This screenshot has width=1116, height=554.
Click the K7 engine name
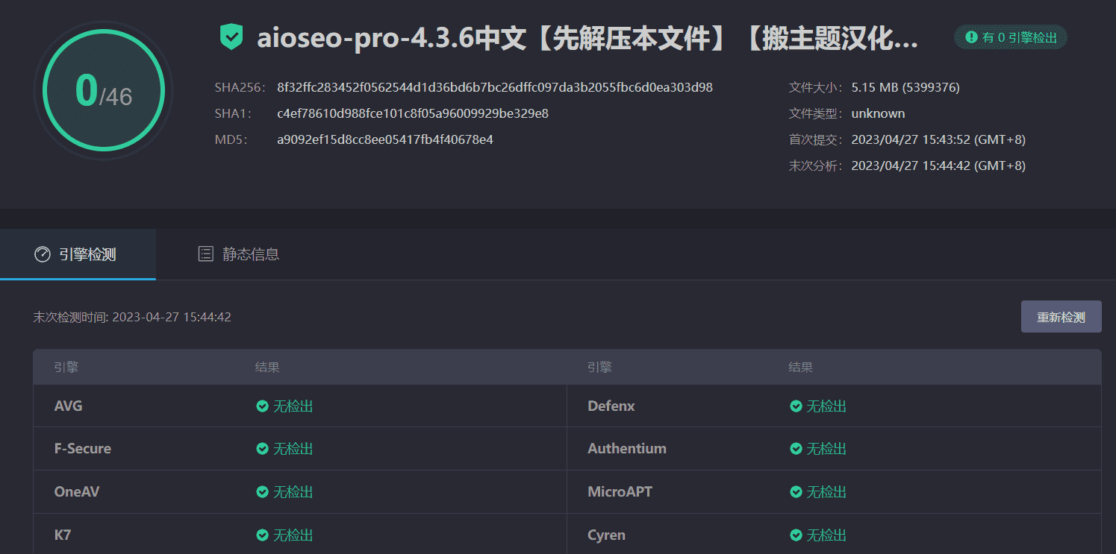coord(63,535)
